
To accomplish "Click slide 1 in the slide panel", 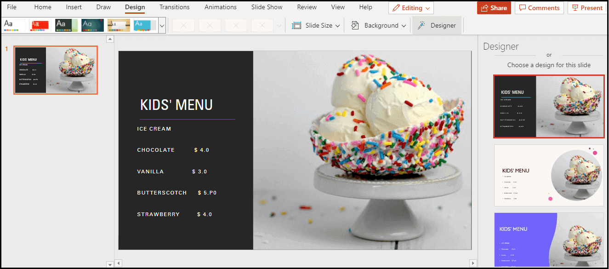I will 55,70.
